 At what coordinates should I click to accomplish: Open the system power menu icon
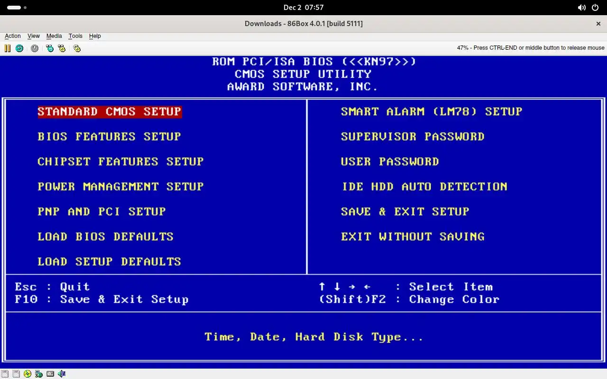[x=595, y=8]
